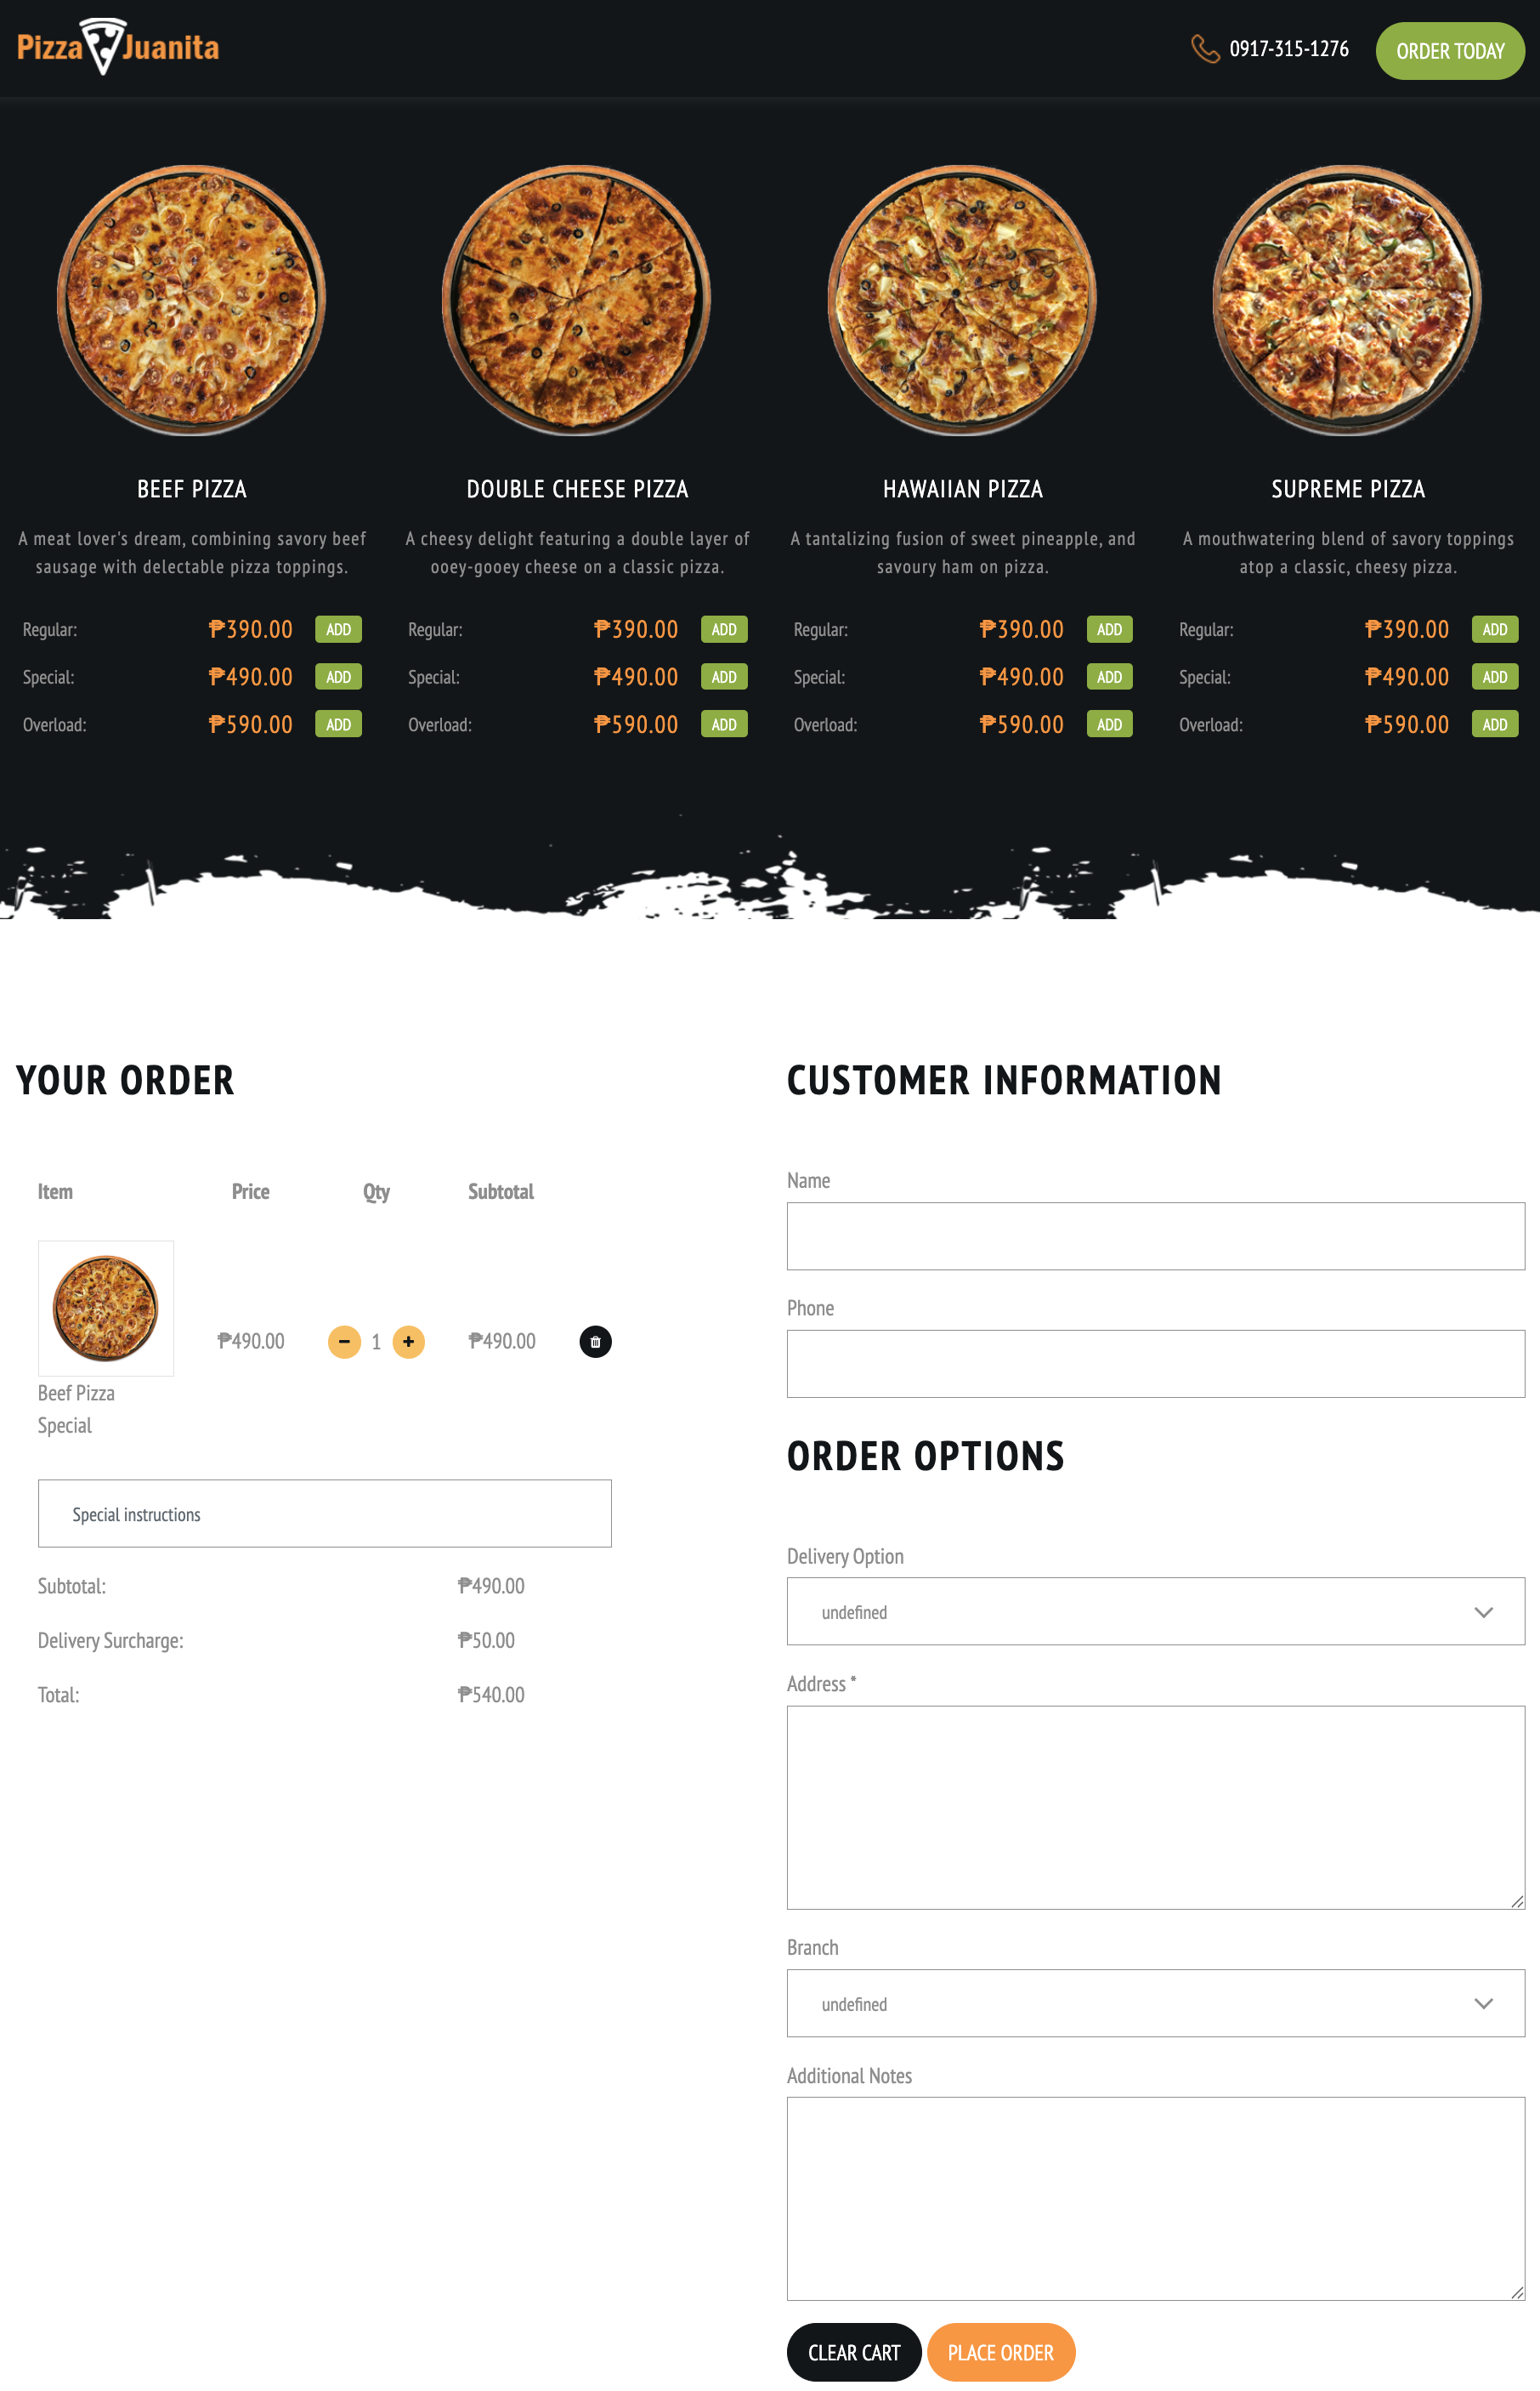Image resolution: width=1540 pixels, height=2391 pixels.
Task: Click the ORDER TODAY button
Action: pyautogui.click(x=1449, y=51)
